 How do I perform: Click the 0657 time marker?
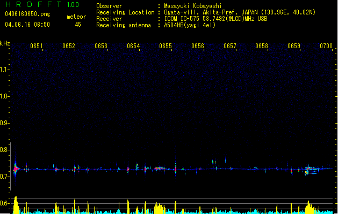[230, 46]
